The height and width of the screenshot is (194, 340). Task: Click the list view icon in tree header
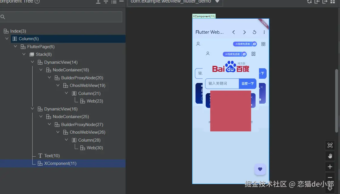[x=114, y=2]
